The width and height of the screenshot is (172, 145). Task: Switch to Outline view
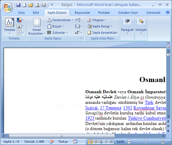pos(106,142)
